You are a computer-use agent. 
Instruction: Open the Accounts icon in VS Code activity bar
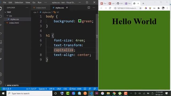[x=1, y=74]
